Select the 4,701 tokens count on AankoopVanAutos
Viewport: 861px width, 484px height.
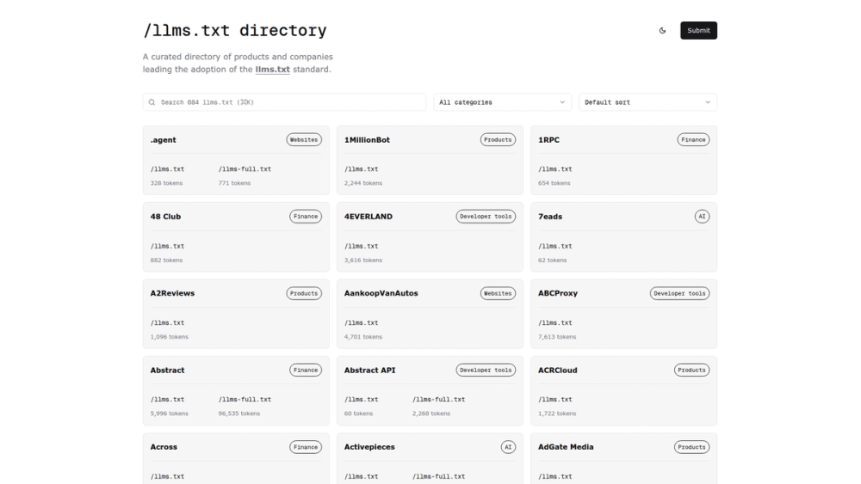[363, 337]
